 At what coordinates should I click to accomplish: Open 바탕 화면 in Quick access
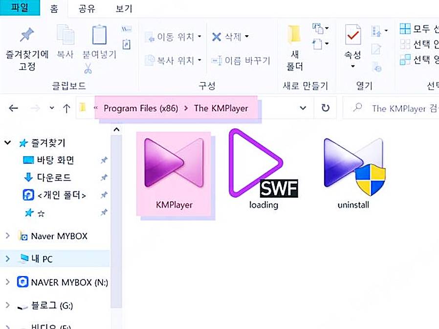coord(49,160)
